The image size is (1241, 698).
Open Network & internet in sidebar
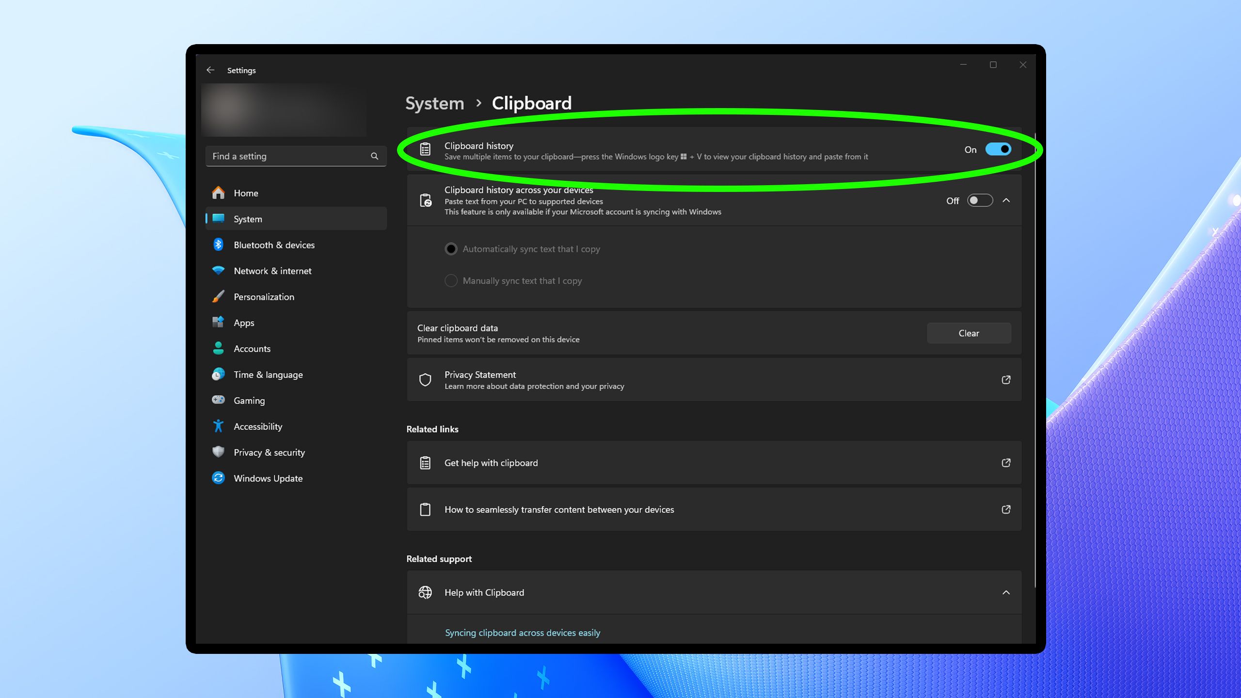(272, 271)
